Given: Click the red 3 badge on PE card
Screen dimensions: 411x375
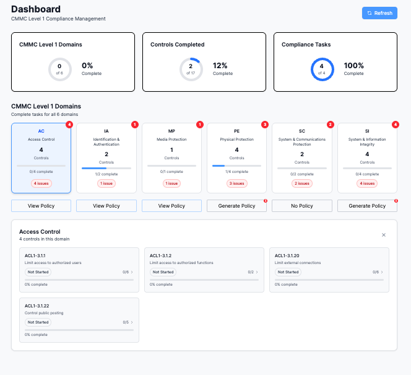Looking at the screenshot, I should click(x=265, y=125).
